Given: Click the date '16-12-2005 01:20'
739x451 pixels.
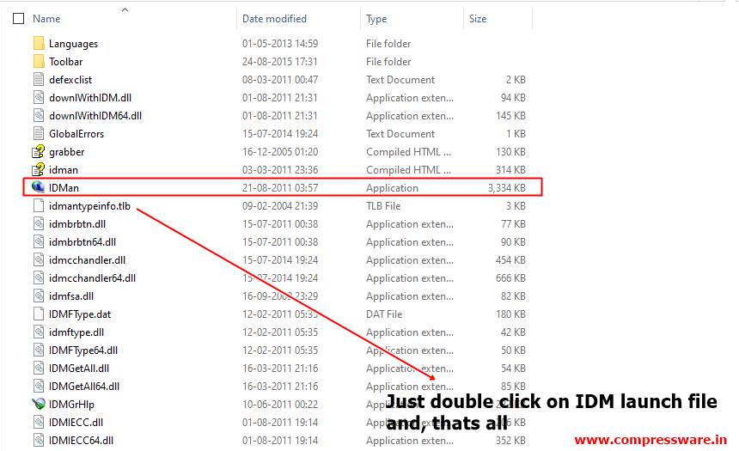Looking at the screenshot, I should click(x=280, y=152).
